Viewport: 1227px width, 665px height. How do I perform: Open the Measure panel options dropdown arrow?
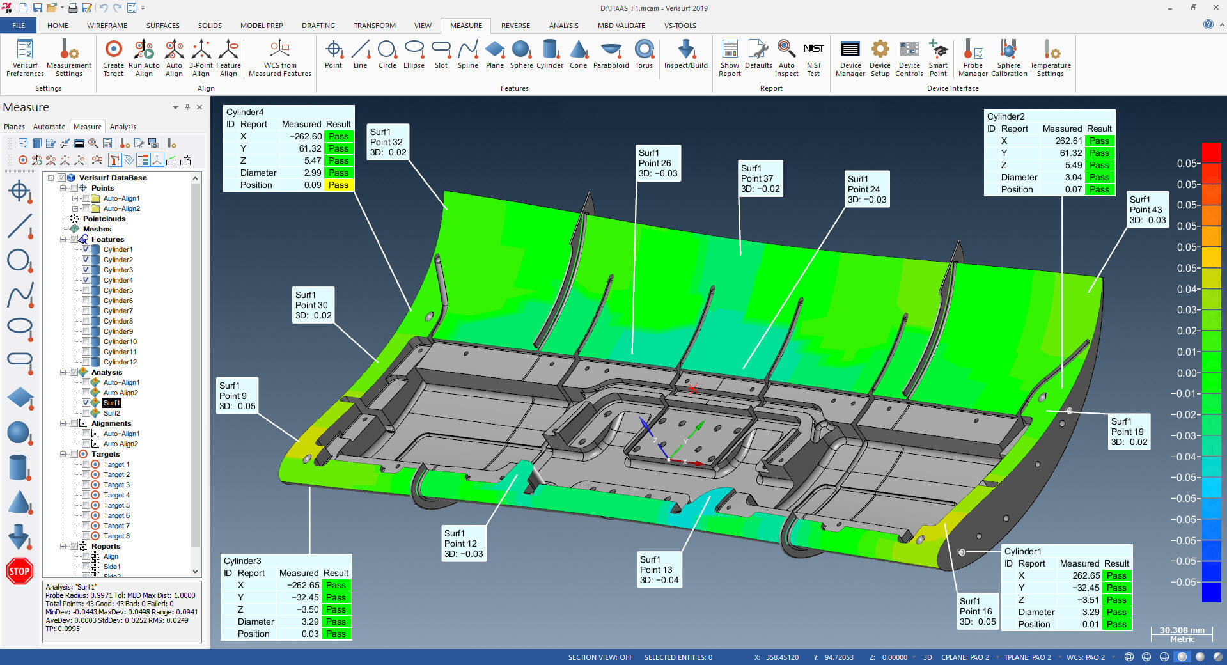[x=175, y=107]
